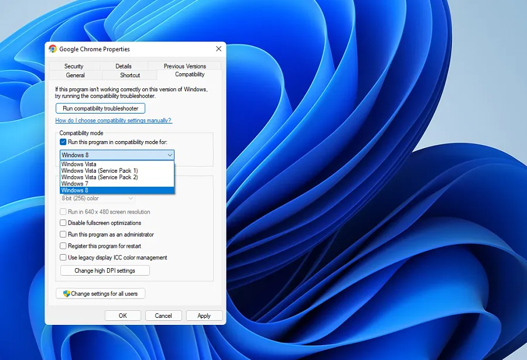527x360 pixels.
Task: Enable Use legacy display ICC color management
Action: pos(63,258)
